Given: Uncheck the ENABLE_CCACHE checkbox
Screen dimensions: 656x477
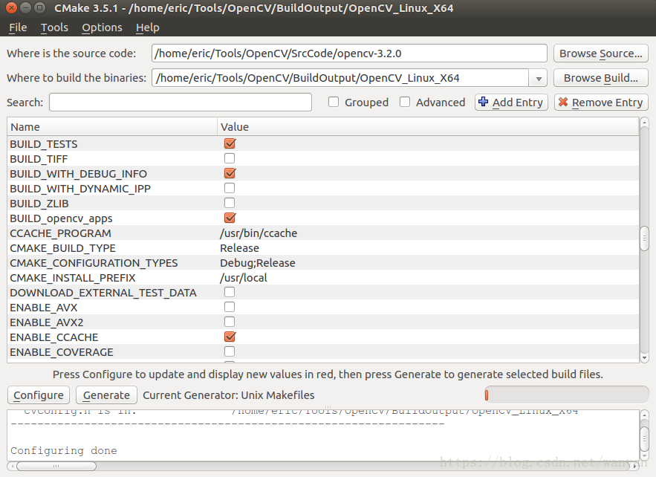Looking at the screenshot, I should [x=230, y=337].
